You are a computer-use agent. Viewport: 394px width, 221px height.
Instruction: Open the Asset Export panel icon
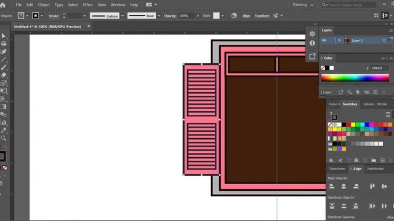(312, 56)
